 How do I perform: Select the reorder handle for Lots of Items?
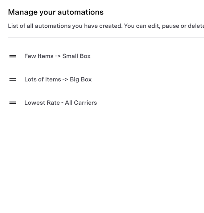pyautogui.click(x=13, y=79)
